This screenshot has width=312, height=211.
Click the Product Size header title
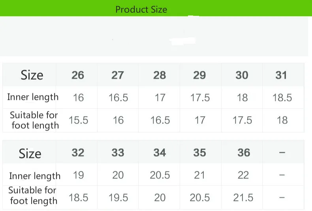point(141,9)
